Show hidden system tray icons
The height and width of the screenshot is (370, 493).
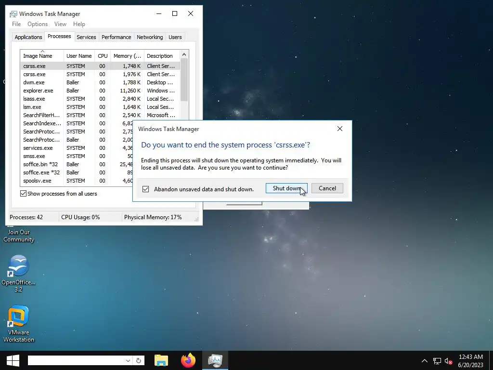[x=425, y=361]
